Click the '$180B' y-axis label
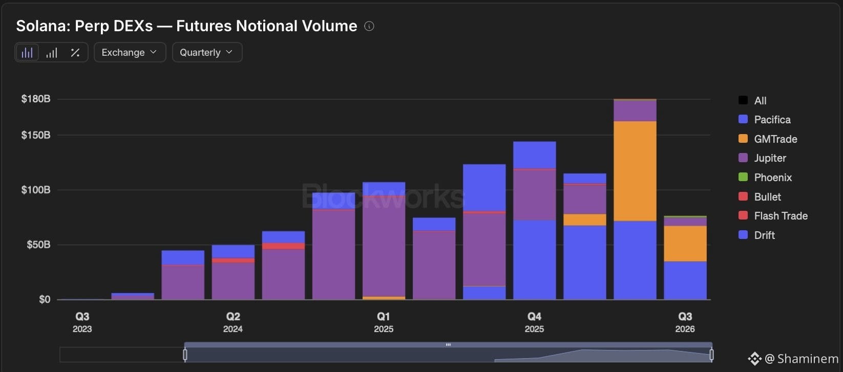This screenshot has height=372, width=843. point(36,99)
